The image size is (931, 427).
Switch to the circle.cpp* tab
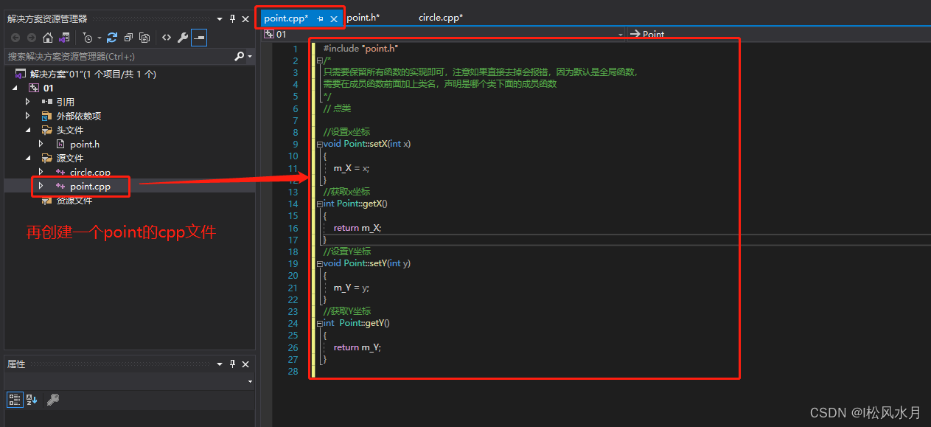pyautogui.click(x=441, y=18)
